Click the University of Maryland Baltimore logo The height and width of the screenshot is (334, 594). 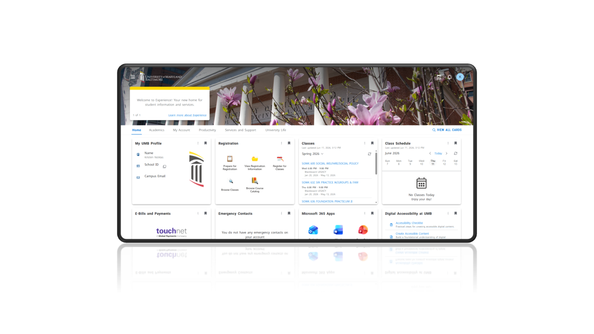[x=161, y=77]
